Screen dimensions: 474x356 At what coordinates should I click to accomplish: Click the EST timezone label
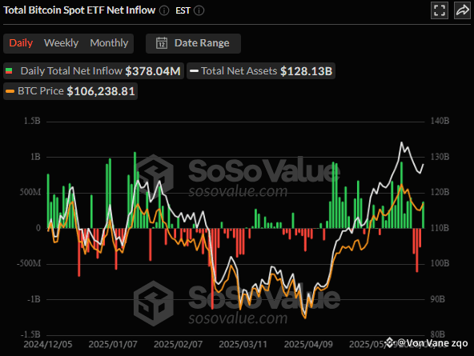pyautogui.click(x=183, y=10)
